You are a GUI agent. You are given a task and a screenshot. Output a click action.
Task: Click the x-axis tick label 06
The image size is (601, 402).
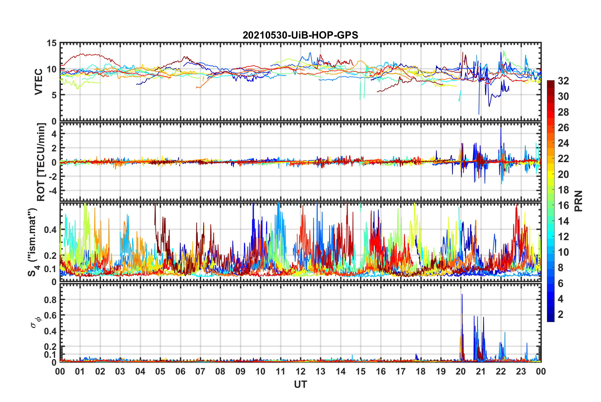[180, 371]
